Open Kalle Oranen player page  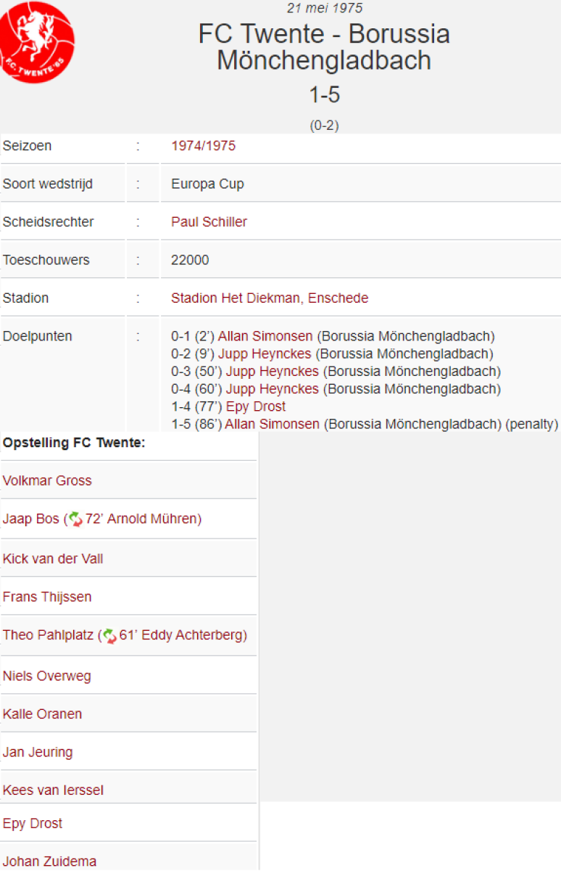(x=42, y=714)
